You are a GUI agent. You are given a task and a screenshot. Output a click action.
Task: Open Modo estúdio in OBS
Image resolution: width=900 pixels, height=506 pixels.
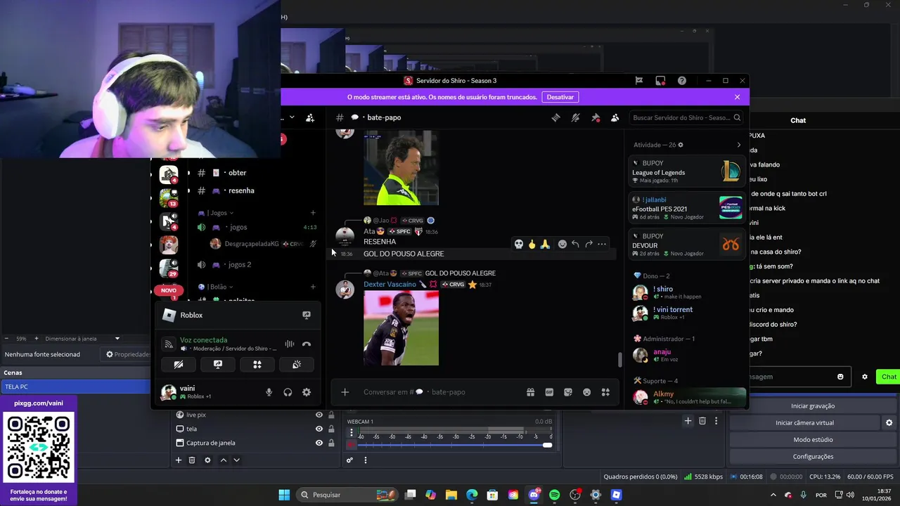tap(813, 439)
